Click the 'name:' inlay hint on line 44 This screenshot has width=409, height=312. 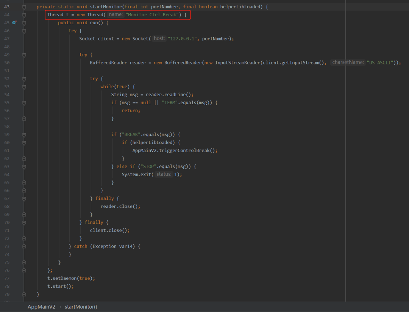(116, 15)
